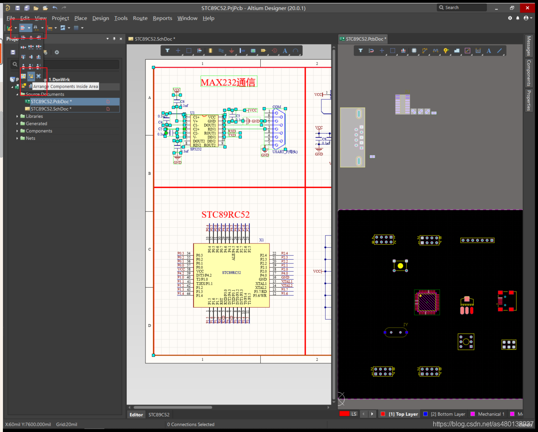Open find similar tools dropdown arrow
The image size is (538, 432).
pyautogui.click(x=42, y=28)
